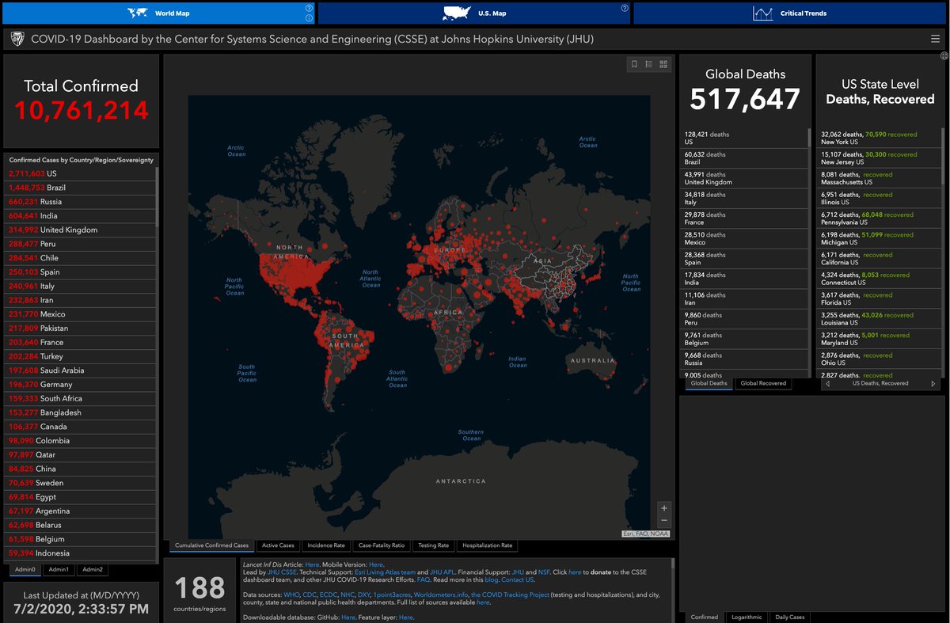The image size is (950, 623).
Task: Select Testing Rate map tab
Action: coord(433,545)
